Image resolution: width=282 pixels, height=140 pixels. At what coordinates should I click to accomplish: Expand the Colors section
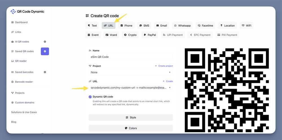(x=131, y=128)
